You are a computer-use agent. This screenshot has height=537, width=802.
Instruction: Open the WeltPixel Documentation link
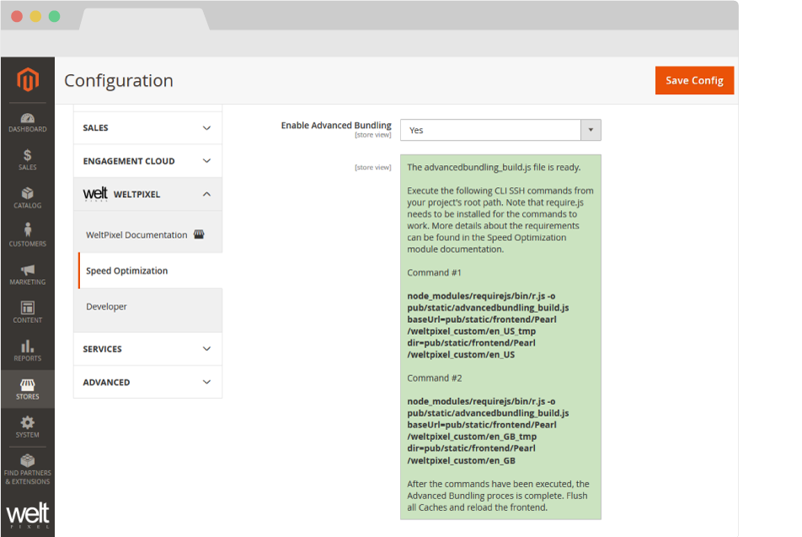[136, 235]
